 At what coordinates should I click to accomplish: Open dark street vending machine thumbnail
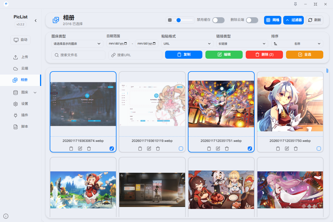(x=152, y=190)
